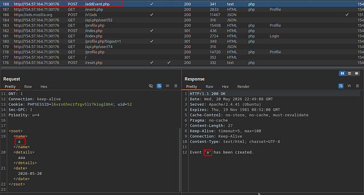The height and width of the screenshot is (195, 364).
Task: Select side-by-side request/response layout icon
Action: point(342,74)
